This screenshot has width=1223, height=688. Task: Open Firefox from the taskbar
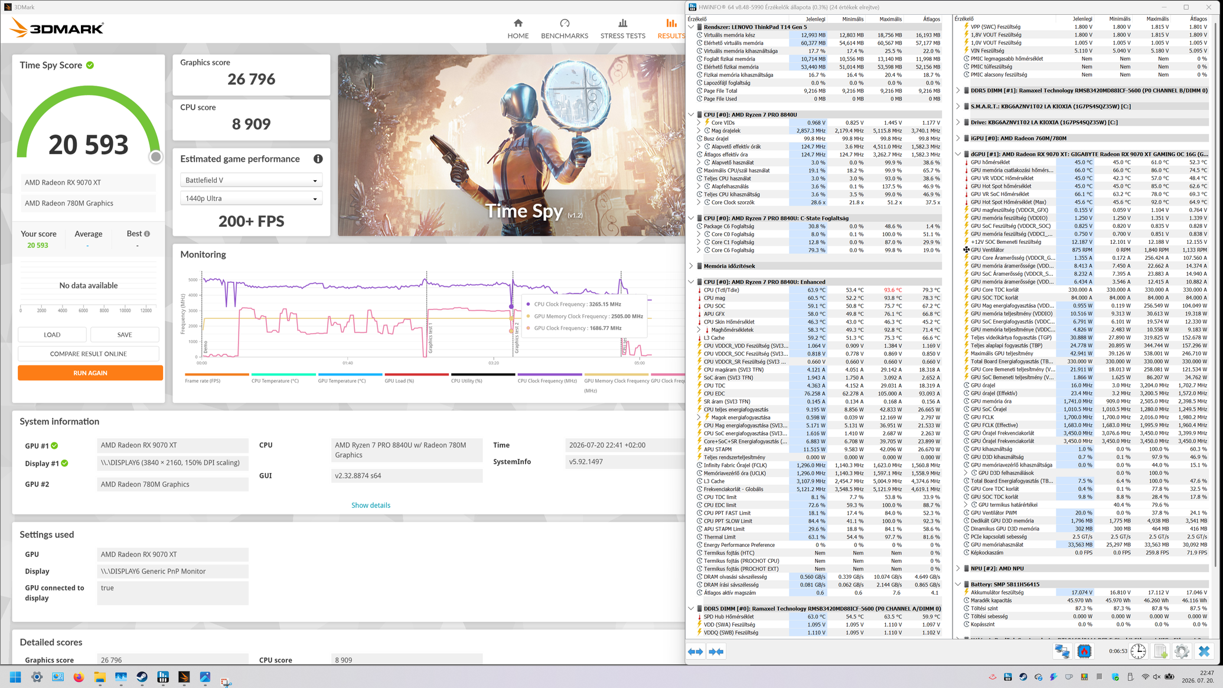click(x=79, y=677)
